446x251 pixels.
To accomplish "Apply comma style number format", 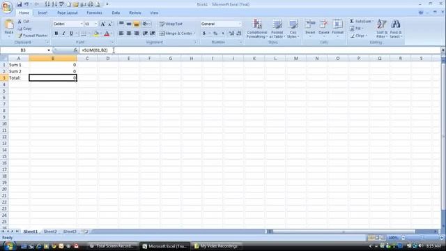I will (x=223, y=33).
